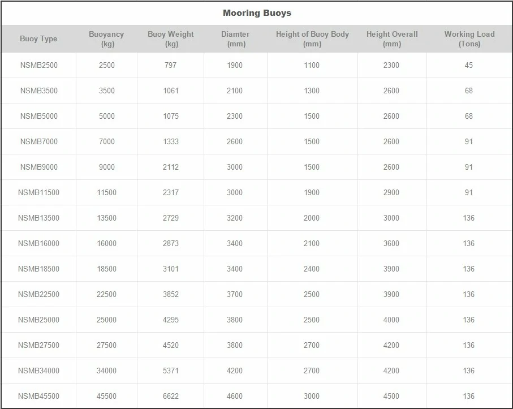
Task: Select the Buoy Type column header
Action: click(x=38, y=38)
